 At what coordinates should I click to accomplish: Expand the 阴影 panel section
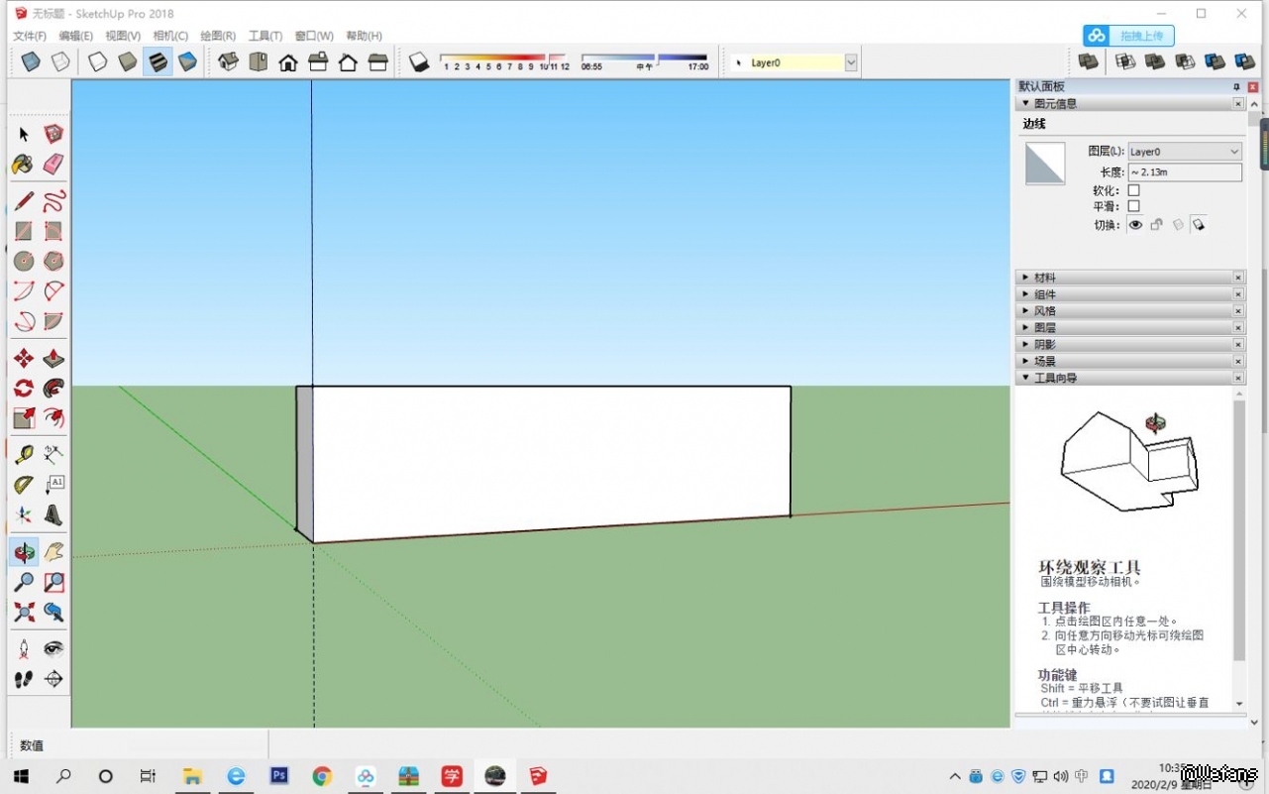(1044, 344)
